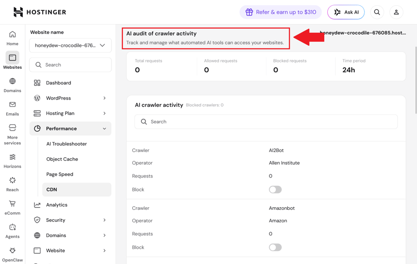Screen dimensions: 417x264
Task: Open the Agents icon
Action: [x=12, y=227]
